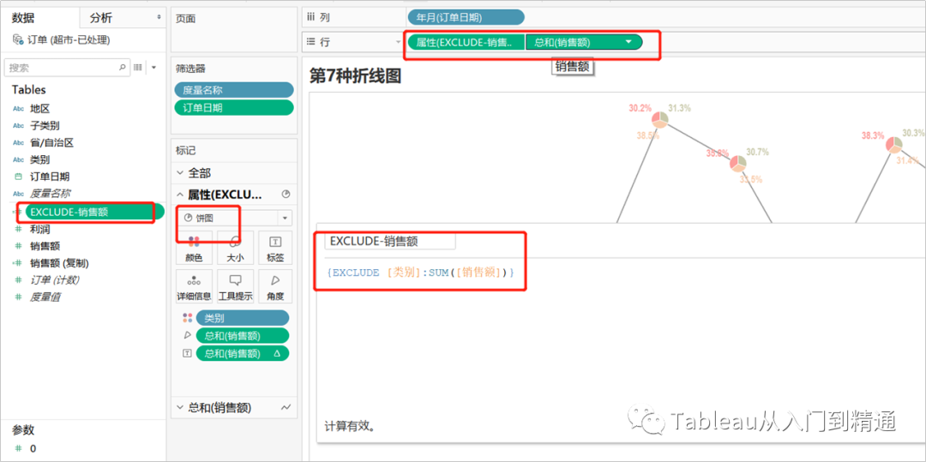
Task: Select the 利润 measure
Action: [39, 229]
